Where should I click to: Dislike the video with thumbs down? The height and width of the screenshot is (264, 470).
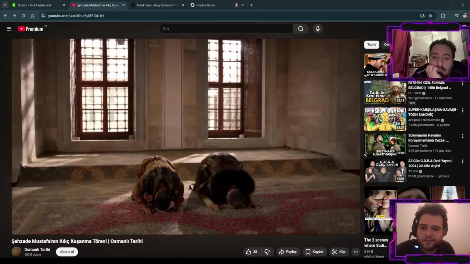[267, 252]
